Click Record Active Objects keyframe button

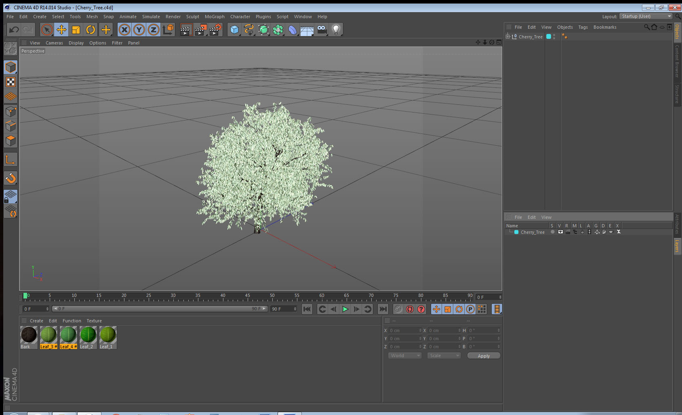398,309
